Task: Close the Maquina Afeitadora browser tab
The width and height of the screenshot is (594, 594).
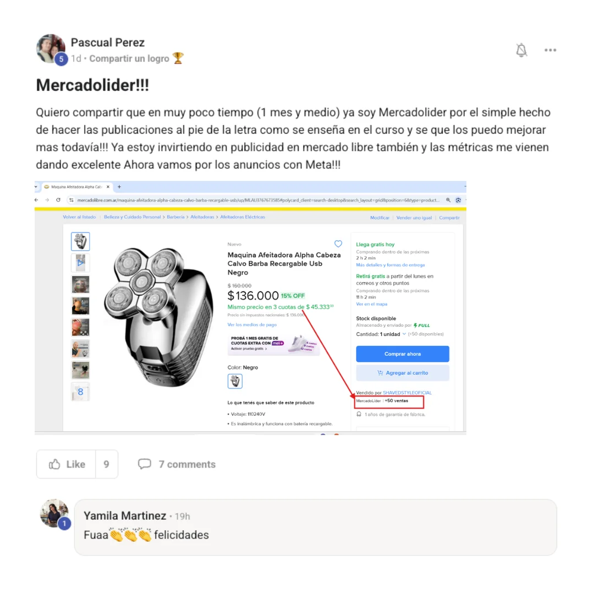Action: point(108,187)
